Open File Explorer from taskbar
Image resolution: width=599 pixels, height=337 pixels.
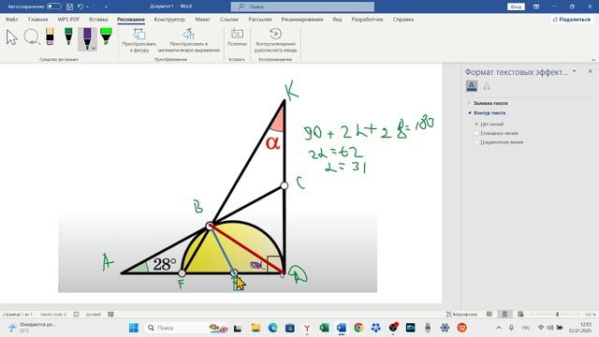[x=256, y=328]
